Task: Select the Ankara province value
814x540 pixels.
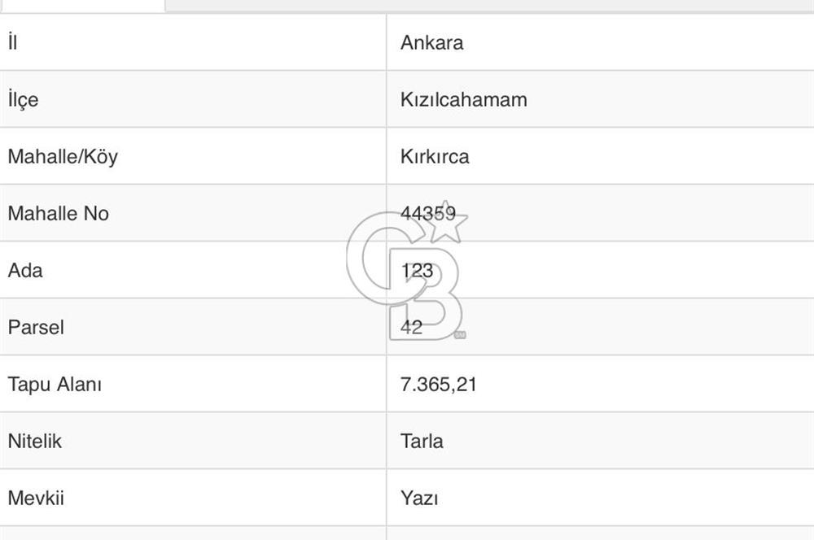Action: coord(431,43)
